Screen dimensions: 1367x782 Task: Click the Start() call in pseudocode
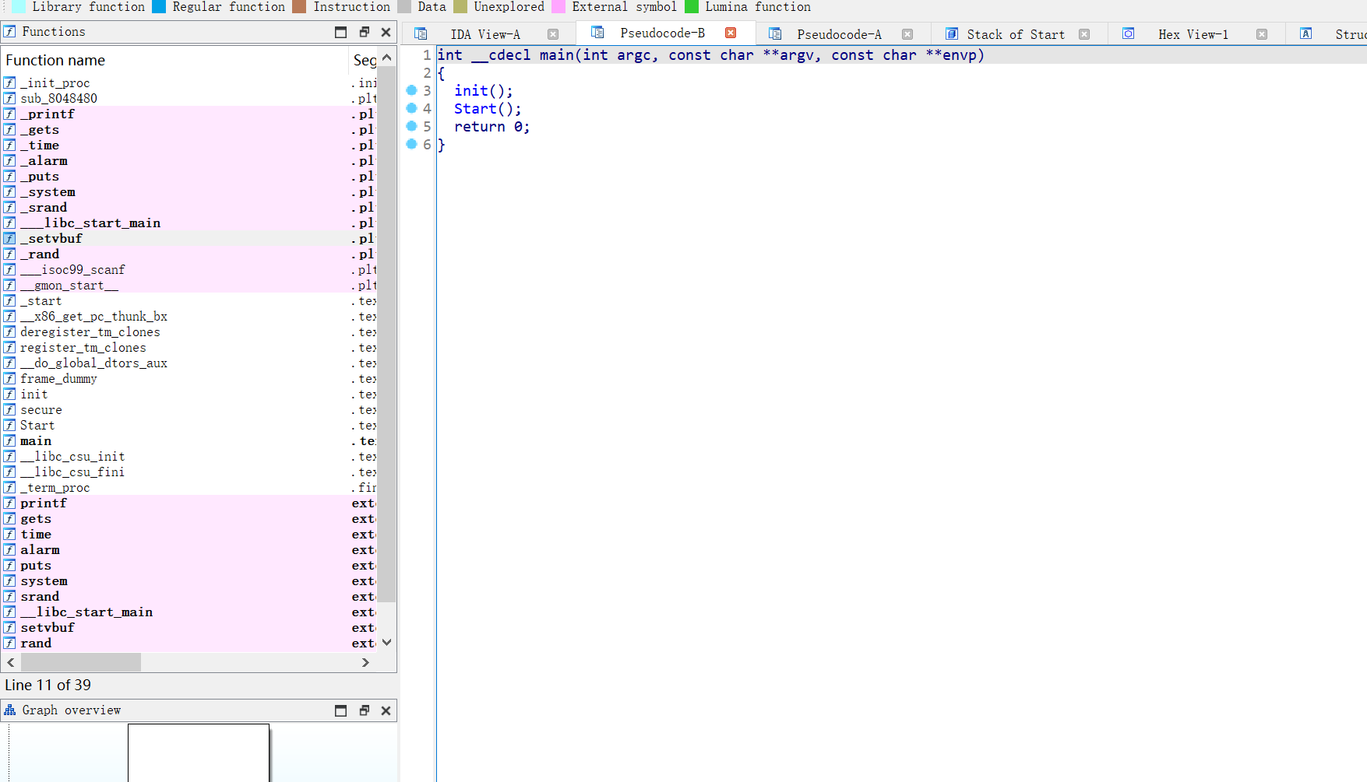point(488,109)
